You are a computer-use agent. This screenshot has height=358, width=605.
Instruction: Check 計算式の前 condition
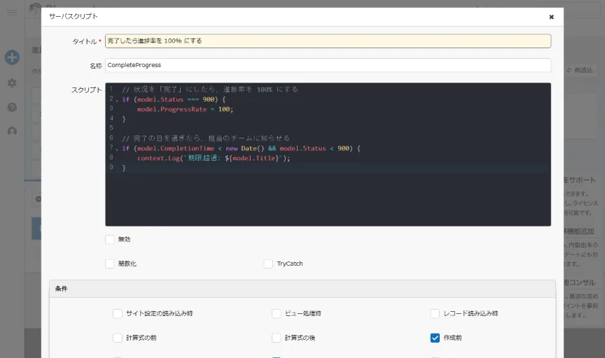pos(118,338)
